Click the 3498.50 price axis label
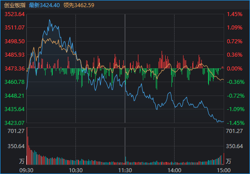Screen dimensions: 250x174 click(x=15, y=41)
